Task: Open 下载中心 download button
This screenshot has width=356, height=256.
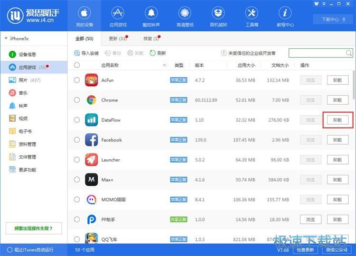Action: [x=334, y=19]
